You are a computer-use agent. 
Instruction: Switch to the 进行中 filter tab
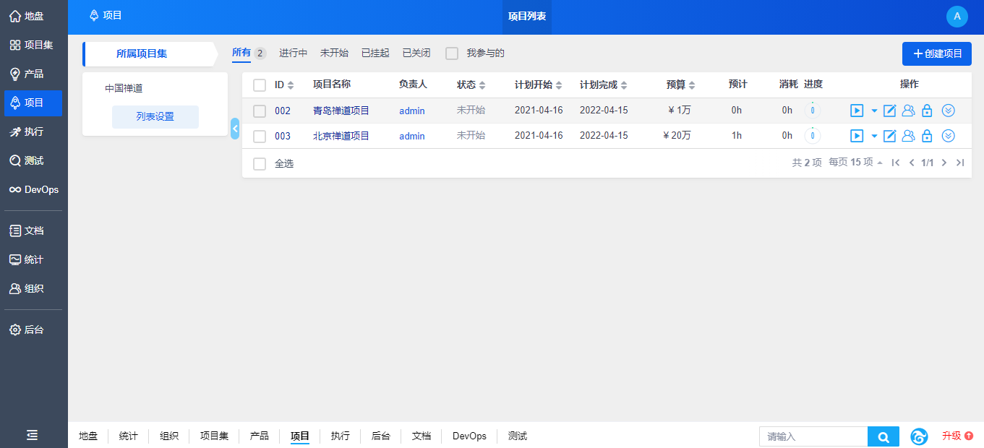point(293,53)
